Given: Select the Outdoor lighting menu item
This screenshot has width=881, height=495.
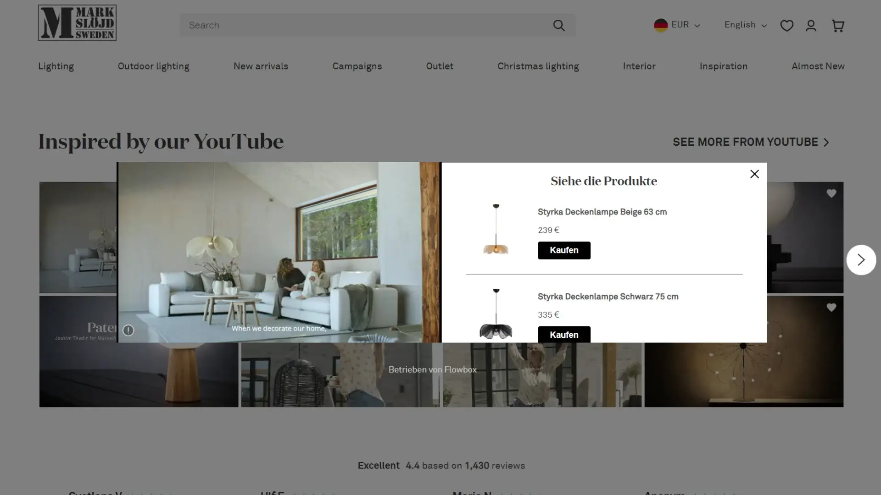Looking at the screenshot, I should click(x=153, y=66).
